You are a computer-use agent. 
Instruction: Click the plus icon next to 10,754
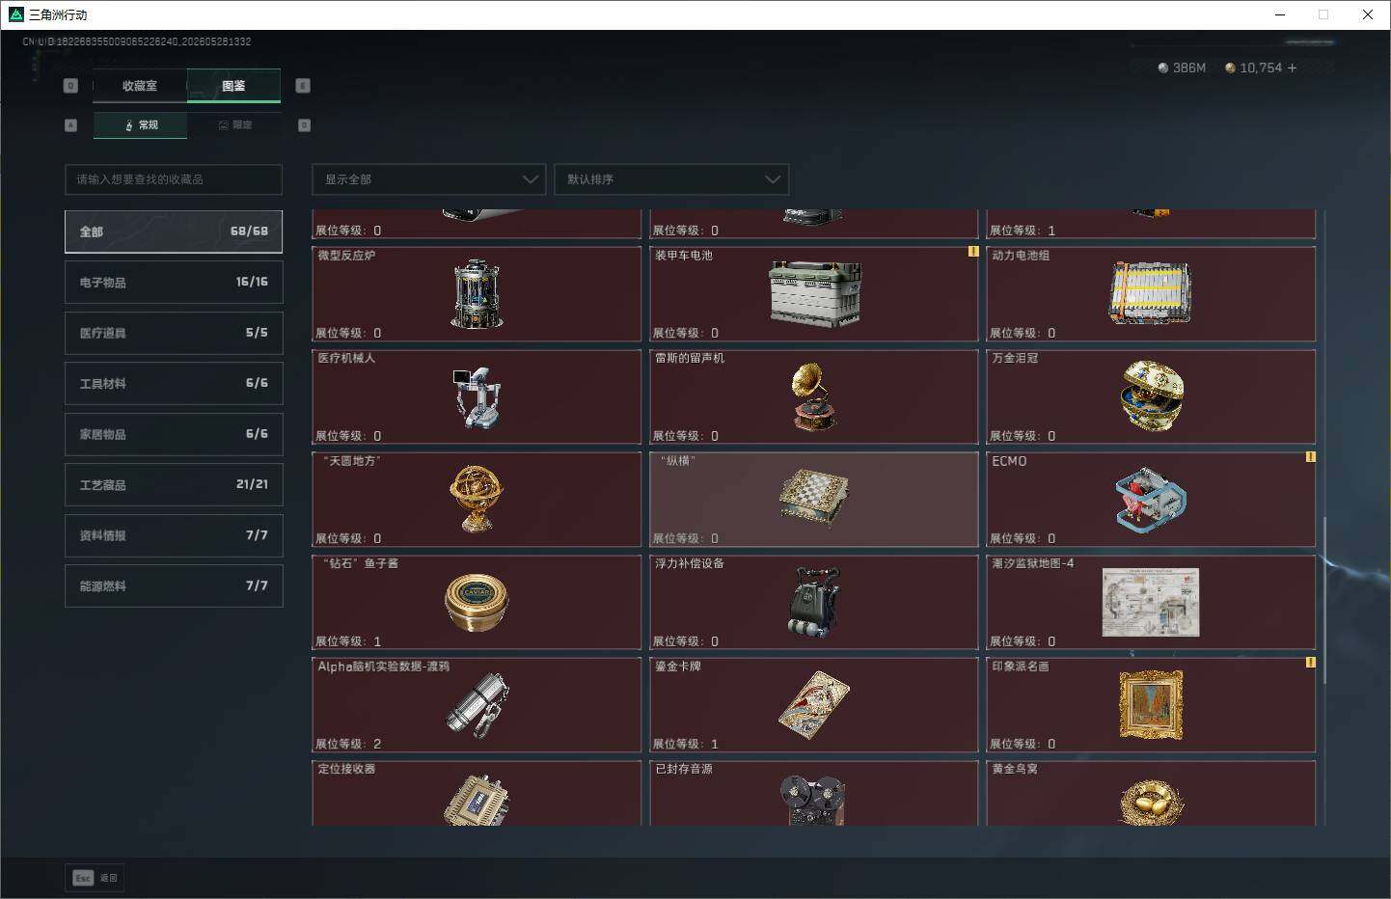1292,68
